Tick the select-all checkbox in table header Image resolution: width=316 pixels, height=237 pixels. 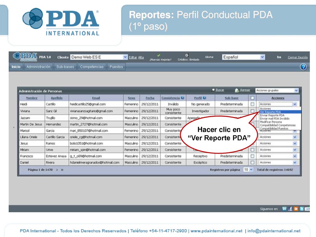252,98
